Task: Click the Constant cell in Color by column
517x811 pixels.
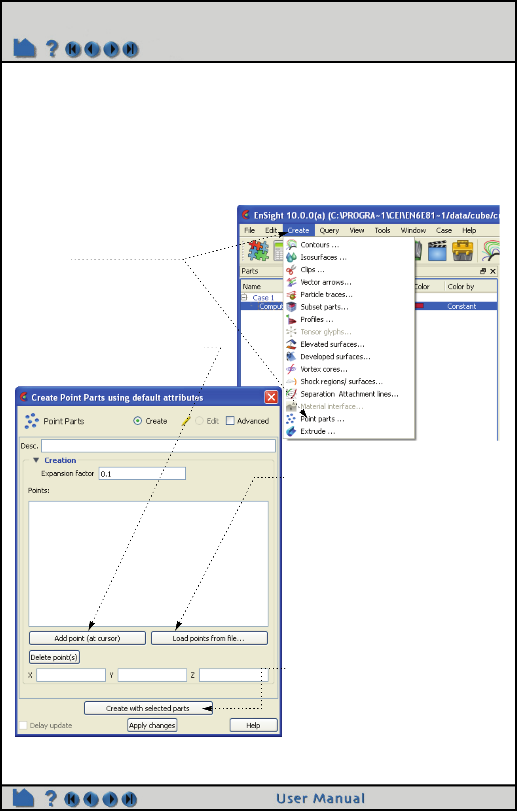Action: 461,306
